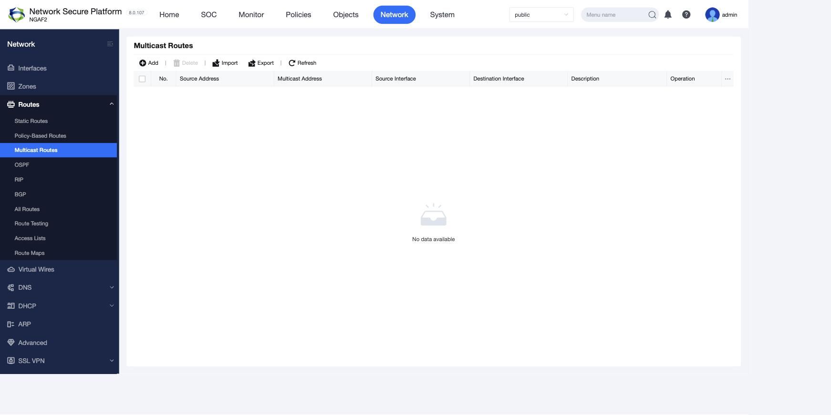Import multicast routes
Viewport: 831px width, 415px height.
coord(225,63)
